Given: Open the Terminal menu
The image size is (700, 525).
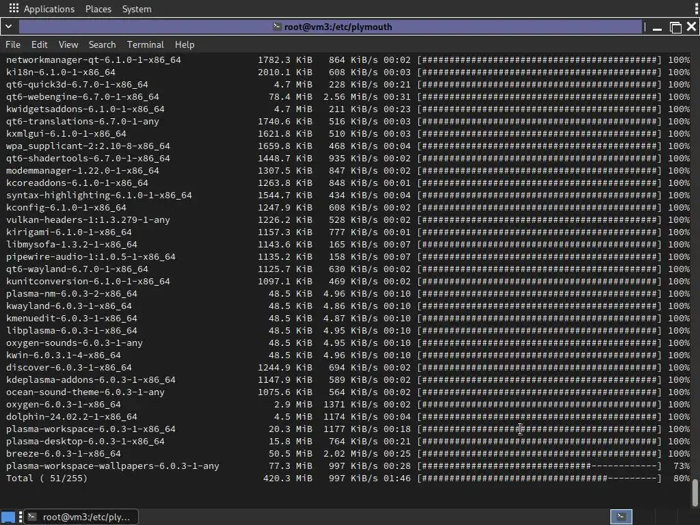Looking at the screenshot, I should pos(145,44).
